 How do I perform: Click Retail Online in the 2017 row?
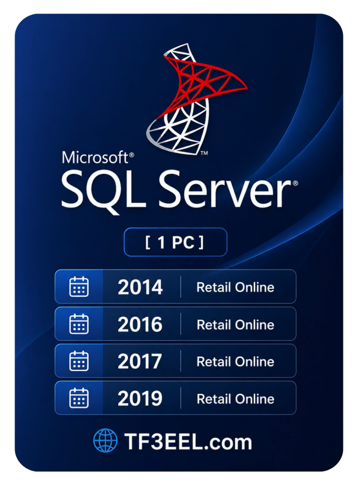point(235,362)
